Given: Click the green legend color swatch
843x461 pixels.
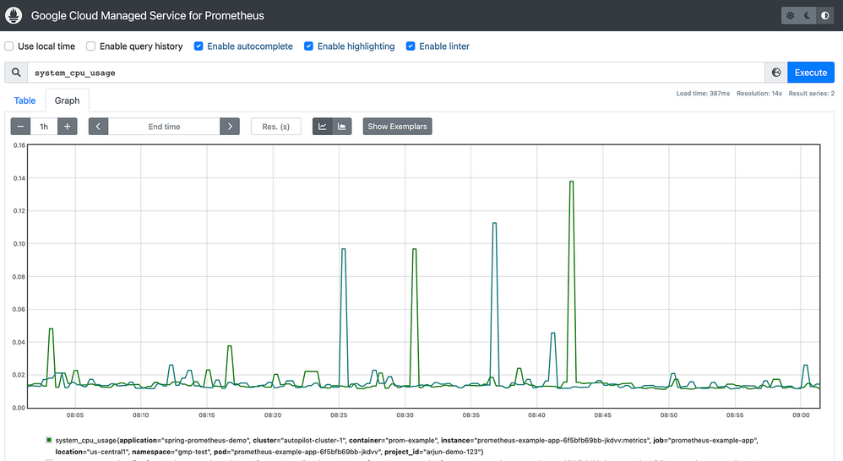Looking at the screenshot, I should [49, 440].
